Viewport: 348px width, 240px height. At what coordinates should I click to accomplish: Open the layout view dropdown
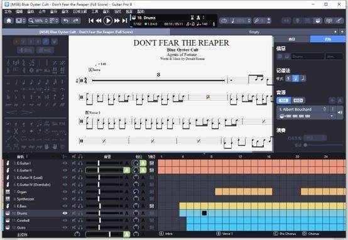tap(54, 21)
